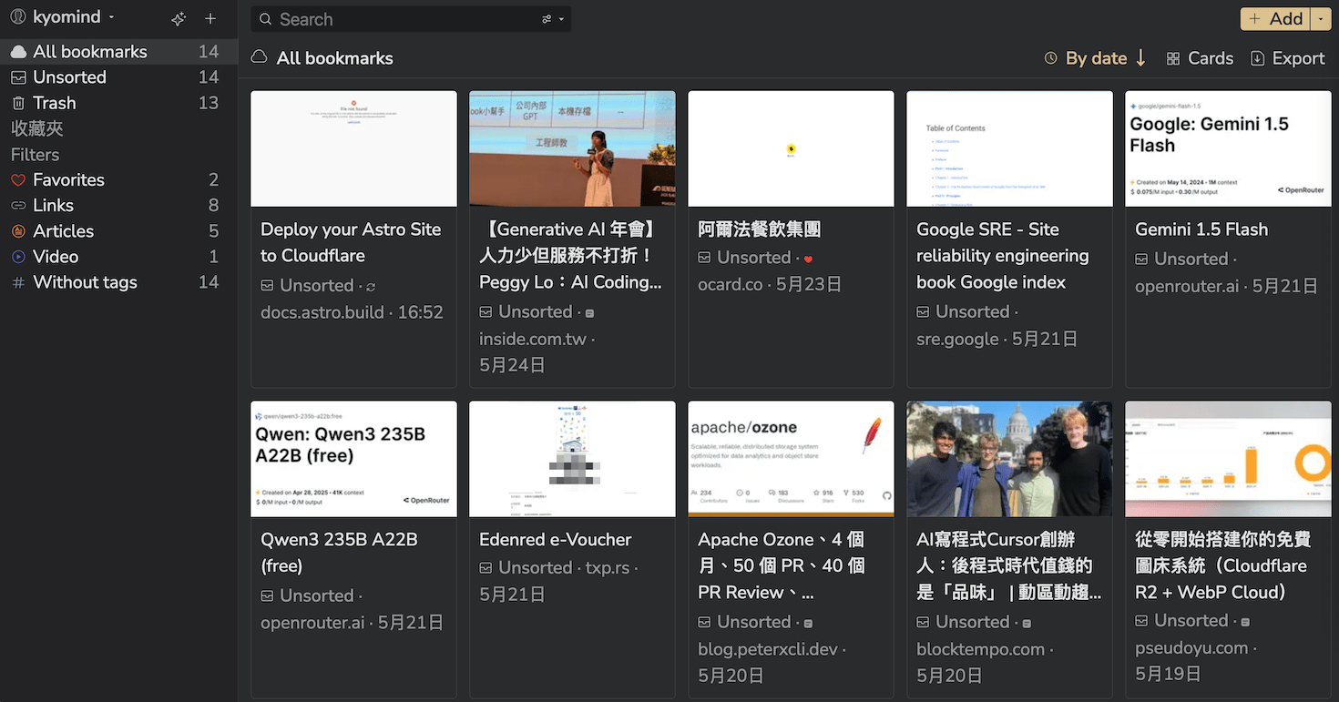Open the search filter options dropdown

[x=553, y=19]
